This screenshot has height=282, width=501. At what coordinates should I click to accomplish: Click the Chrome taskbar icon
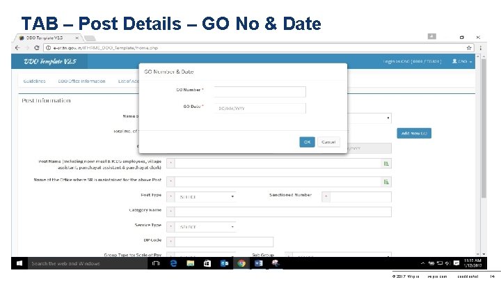pyautogui.click(x=241, y=263)
